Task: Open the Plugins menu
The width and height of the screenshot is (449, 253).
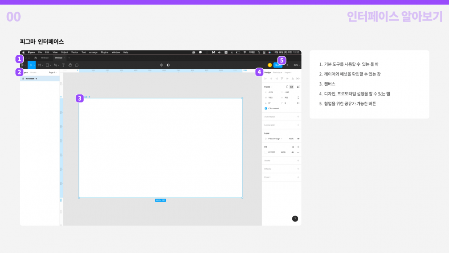Action: pos(104,52)
